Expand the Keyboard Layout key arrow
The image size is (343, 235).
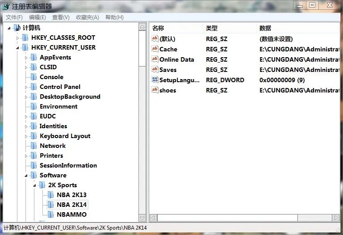click(26, 137)
